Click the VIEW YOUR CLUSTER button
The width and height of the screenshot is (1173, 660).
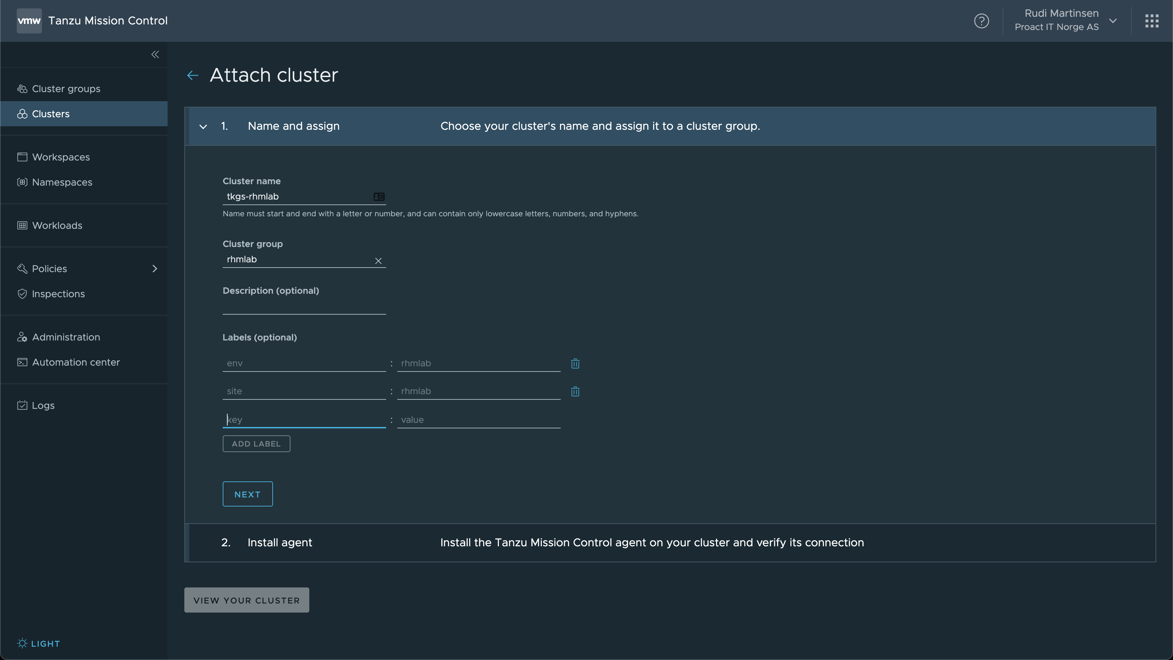(246, 600)
